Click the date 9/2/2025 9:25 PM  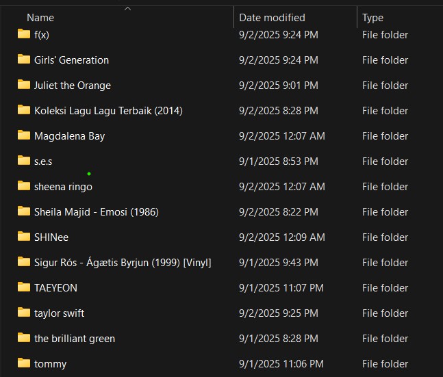tap(279, 313)
